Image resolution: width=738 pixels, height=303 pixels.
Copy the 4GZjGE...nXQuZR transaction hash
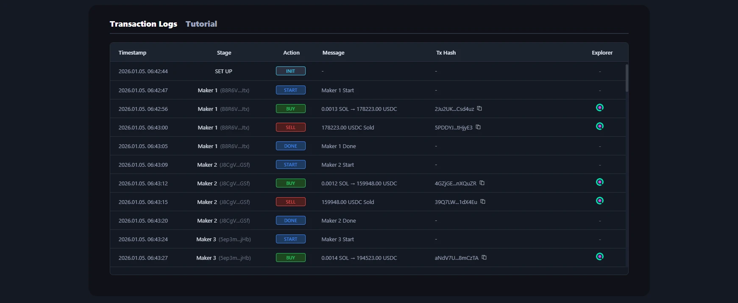[x=482, y=183]
